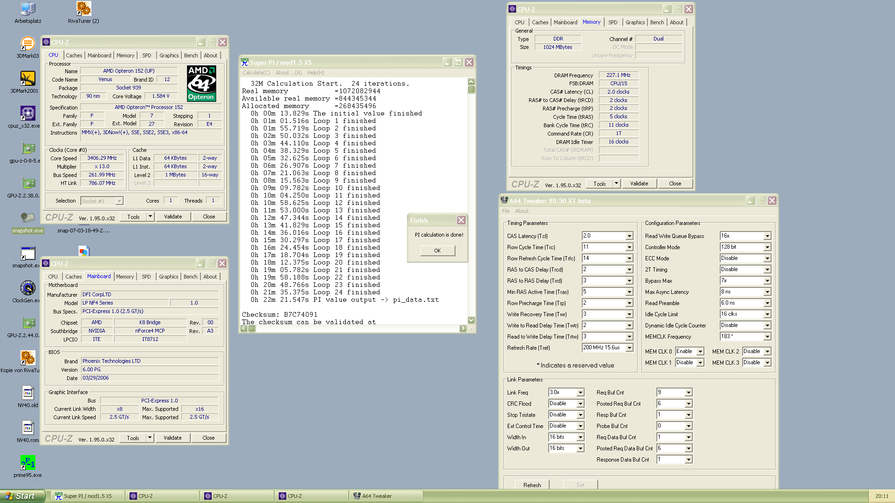Click the Super PI title bar icon
The height and width of the screenshot is (503, 895).
coord(245,62)
